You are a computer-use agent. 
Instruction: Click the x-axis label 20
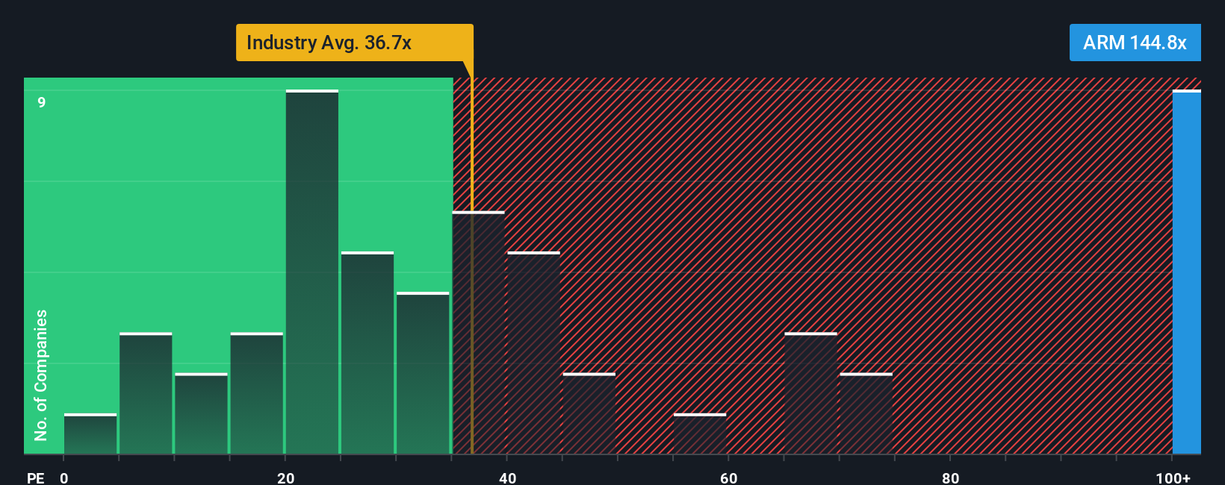(285, 478)
